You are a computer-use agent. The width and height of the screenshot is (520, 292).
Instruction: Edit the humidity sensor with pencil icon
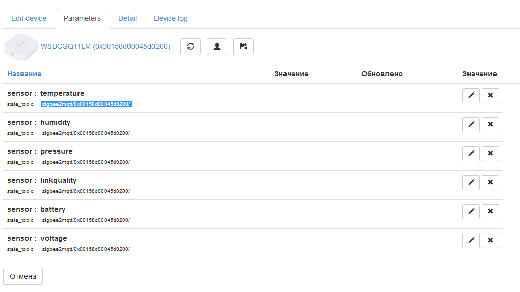(x=471, y=125)
